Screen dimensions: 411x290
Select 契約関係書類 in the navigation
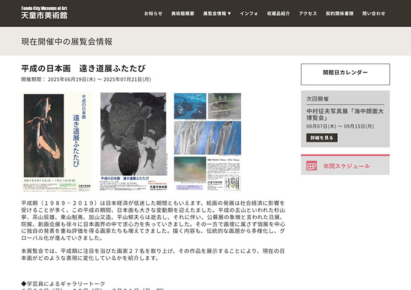click(x=340, y=13)
